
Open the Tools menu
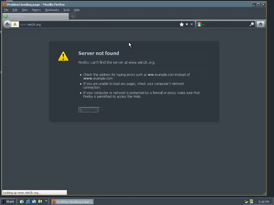coord(66,10)
